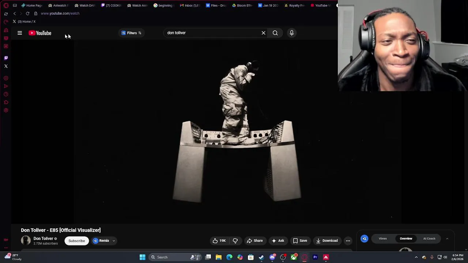Open X (Twitter) in Opera sidebar
Viewport: 468px width, 263px height.
[x=6, y=66]
